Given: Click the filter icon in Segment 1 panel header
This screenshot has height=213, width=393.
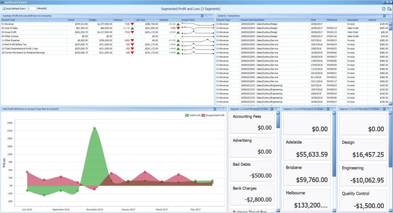Looking at the screenshot, I should click(276, 109).
